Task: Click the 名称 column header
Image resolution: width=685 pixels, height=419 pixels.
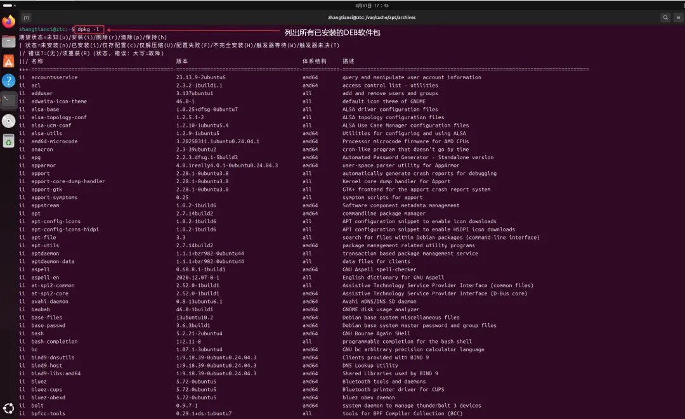Action: (x=37, y=61)
